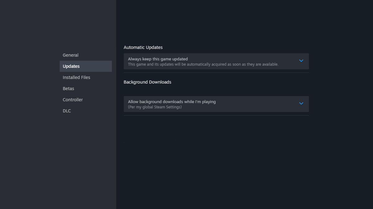Screen dimensions: 373x209
Task: Click the blue chevron in Background Downloads row
Action: pyautogui.click(x=301, y=103)
